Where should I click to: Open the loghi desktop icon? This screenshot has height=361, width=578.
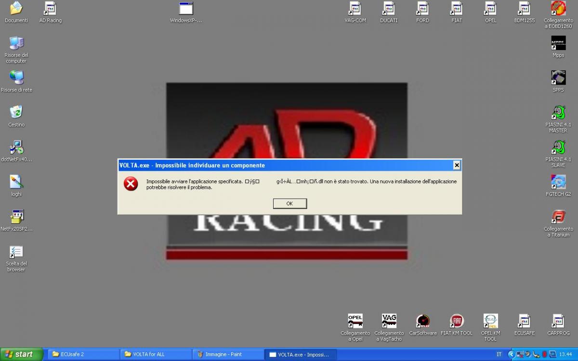pyautogui.click(x=16, y=185)
